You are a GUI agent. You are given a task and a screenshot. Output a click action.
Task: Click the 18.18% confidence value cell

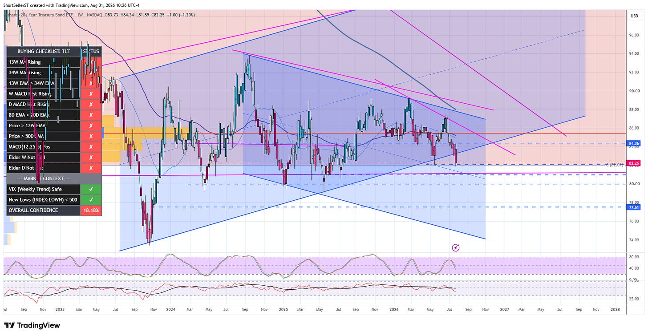91,211
